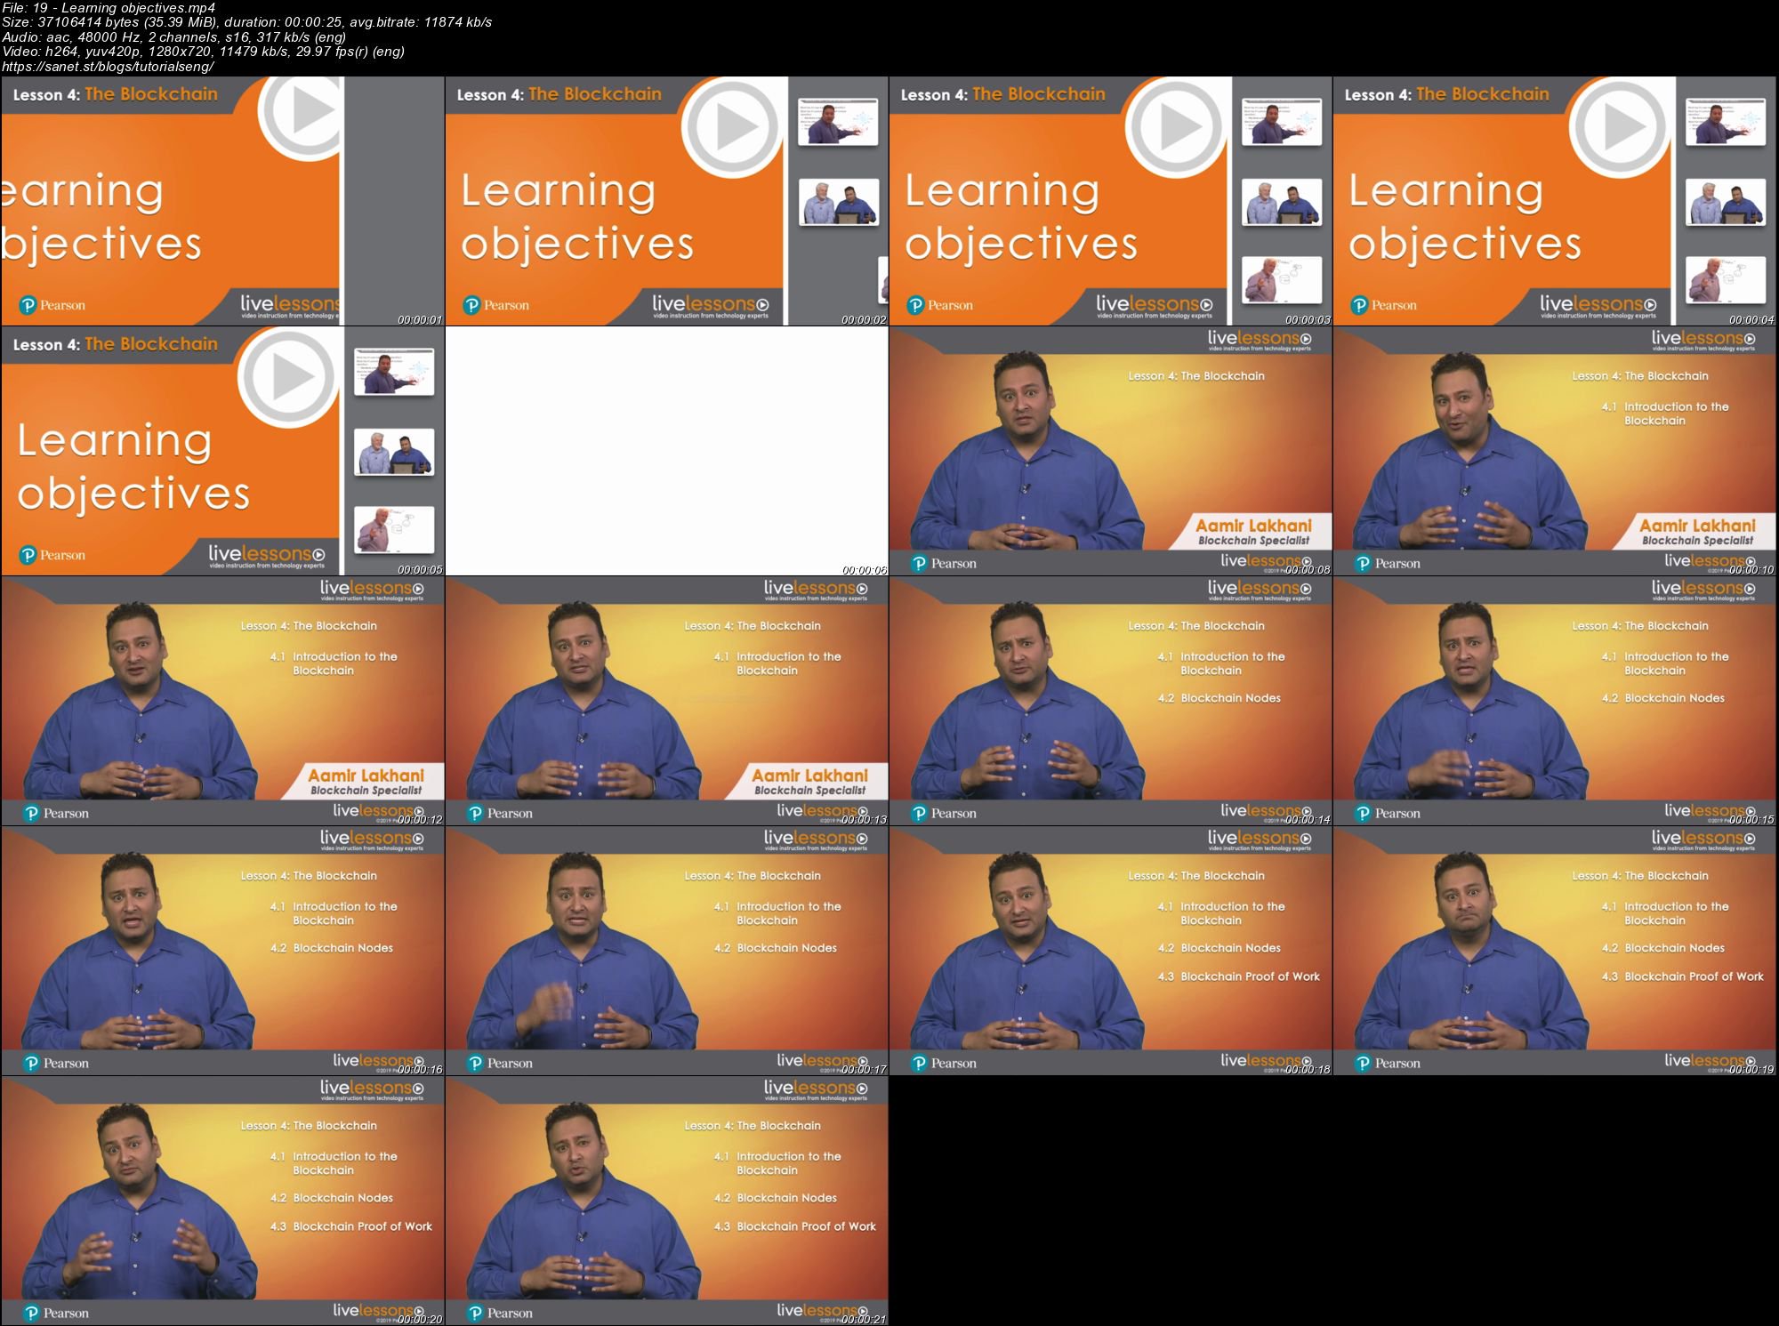Image resolution: width=1779 pixels, height=1326 pixels.
Task: Click the play icon in the 00:00:05 frame
Action: click(x=289, y=378)
